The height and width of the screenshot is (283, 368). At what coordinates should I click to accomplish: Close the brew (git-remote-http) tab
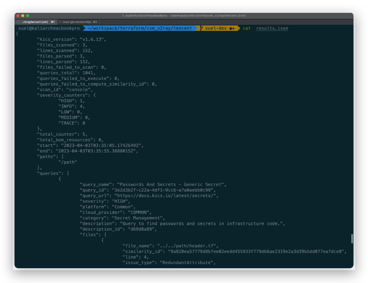point(60,22)
